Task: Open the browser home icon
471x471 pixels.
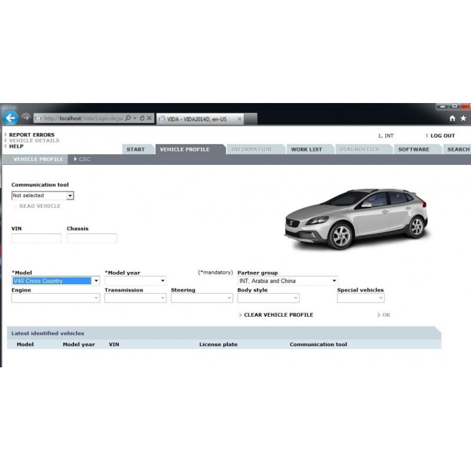Action: click(452, 118)
